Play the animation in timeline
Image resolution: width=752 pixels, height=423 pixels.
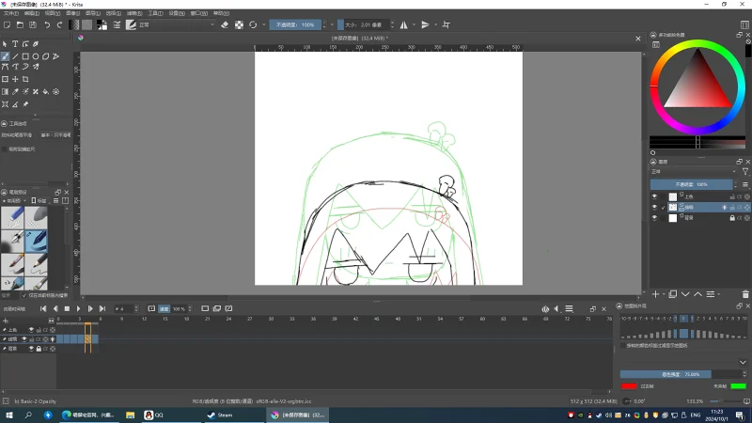click(78, 309)
